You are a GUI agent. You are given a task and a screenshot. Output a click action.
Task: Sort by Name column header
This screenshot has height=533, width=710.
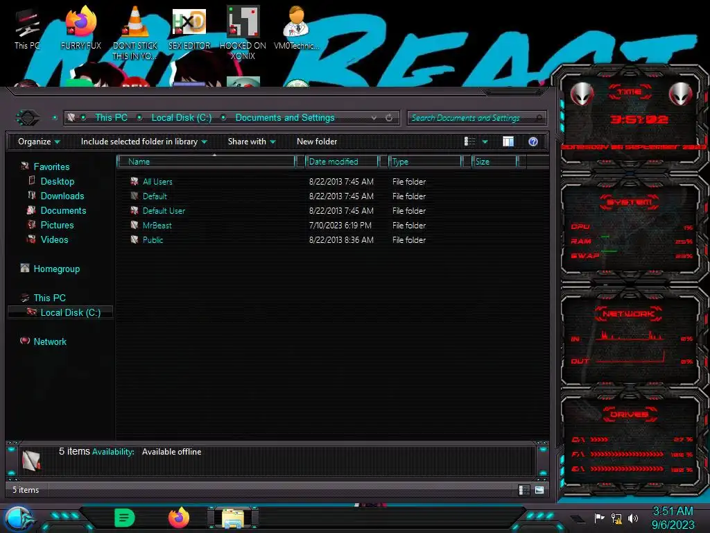tap(206, 161)
